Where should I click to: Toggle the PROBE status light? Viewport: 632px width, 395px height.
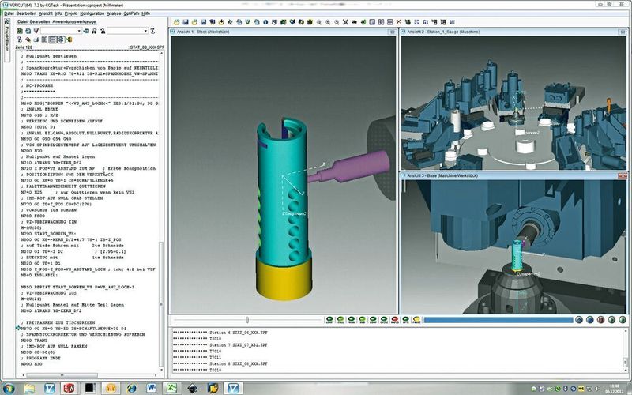pyautogui.click(x=352, y=320)
